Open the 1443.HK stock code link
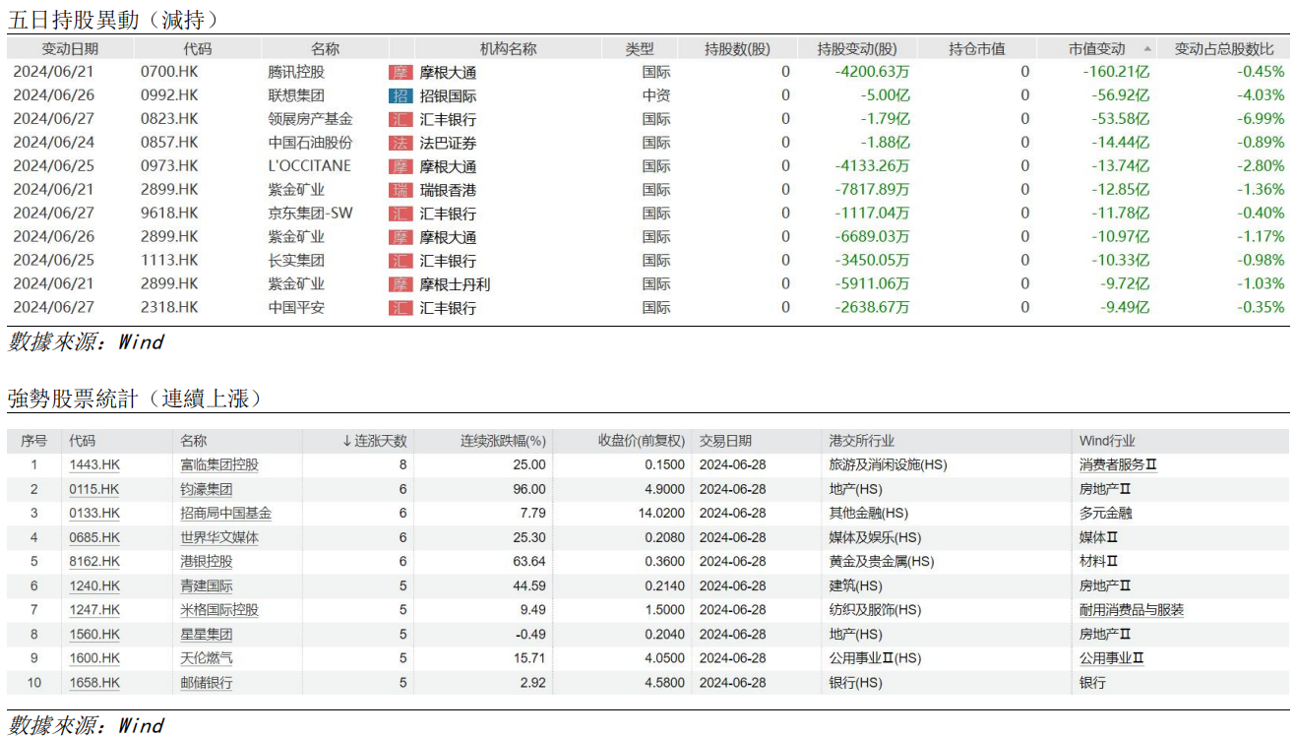The height and width of the screenshot is (737, 1296). point(94,464)
